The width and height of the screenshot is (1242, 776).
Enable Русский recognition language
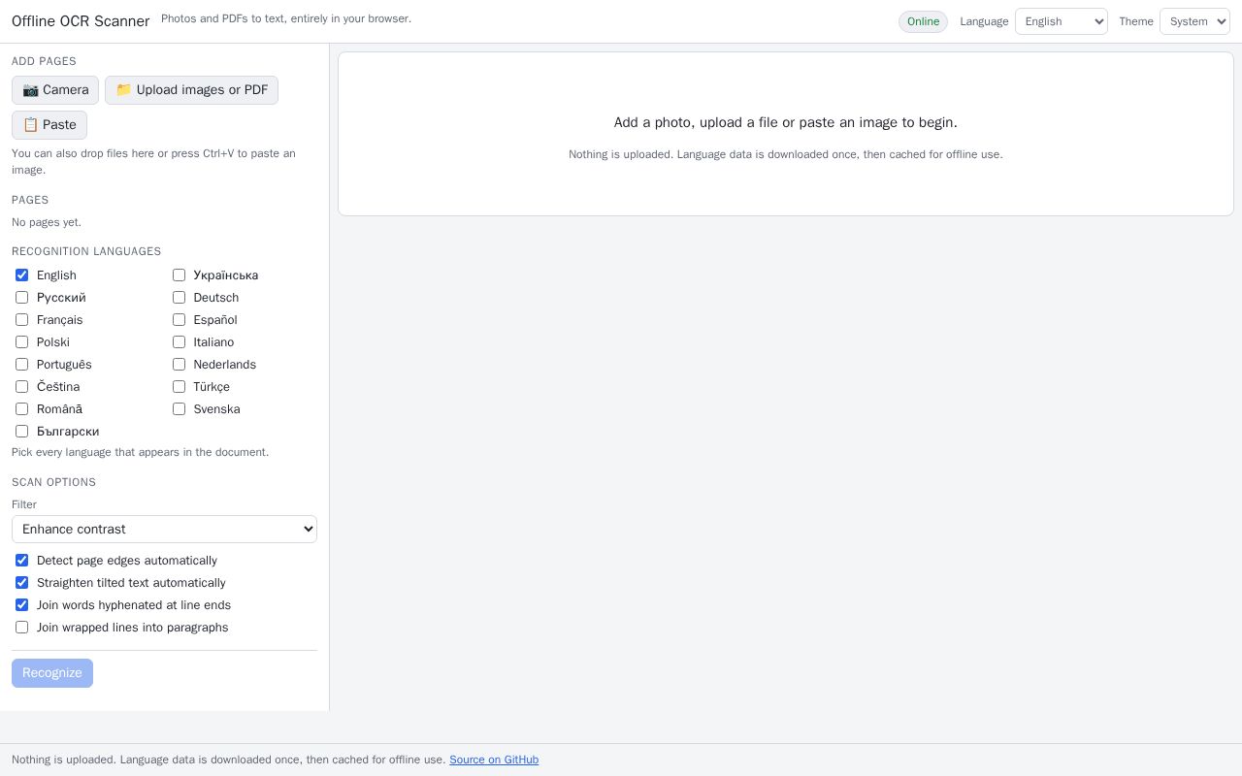point(21,298)
